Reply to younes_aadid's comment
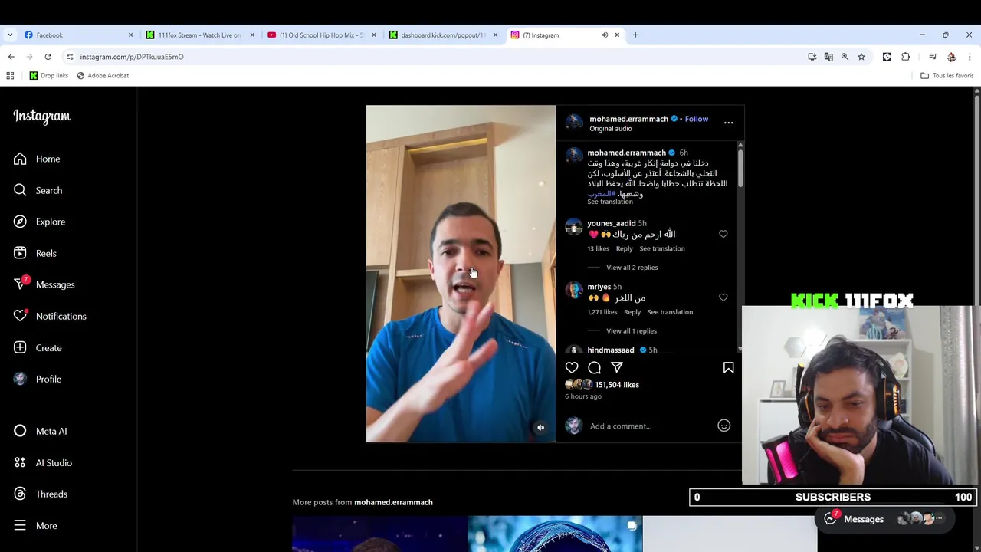This screenshot has width=981, height=552. [x=624, y=248]
